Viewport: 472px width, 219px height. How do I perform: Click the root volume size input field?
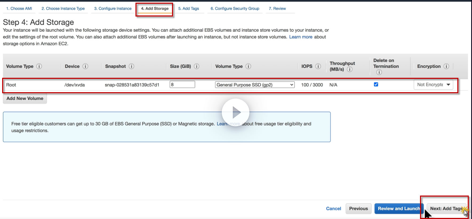182,85
